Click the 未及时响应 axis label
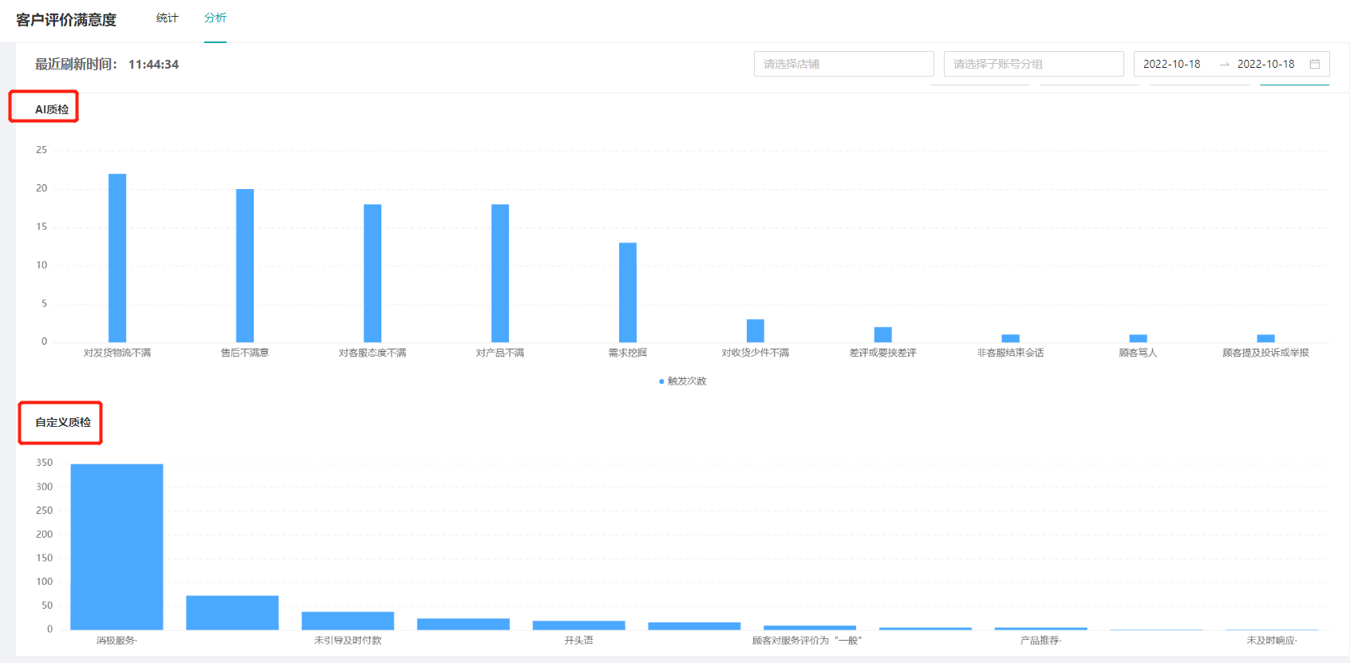 [1272, 641]
